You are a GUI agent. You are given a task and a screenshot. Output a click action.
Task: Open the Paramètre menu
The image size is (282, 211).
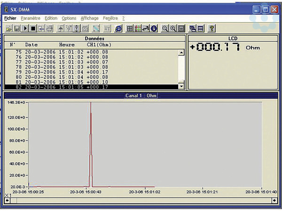click(x=31, y=18)
